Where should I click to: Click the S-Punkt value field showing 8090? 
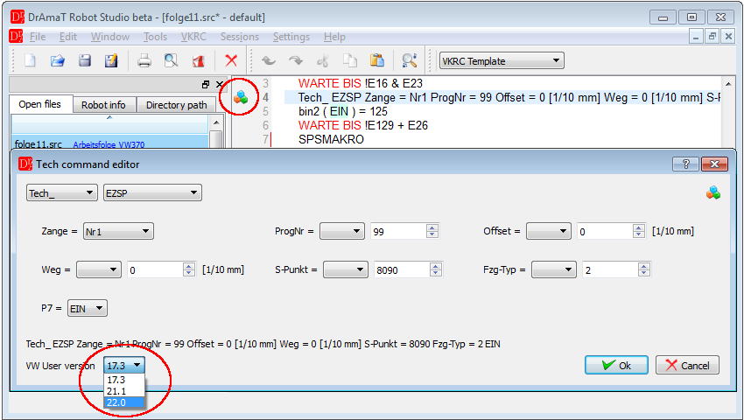[x=402, y=270]
